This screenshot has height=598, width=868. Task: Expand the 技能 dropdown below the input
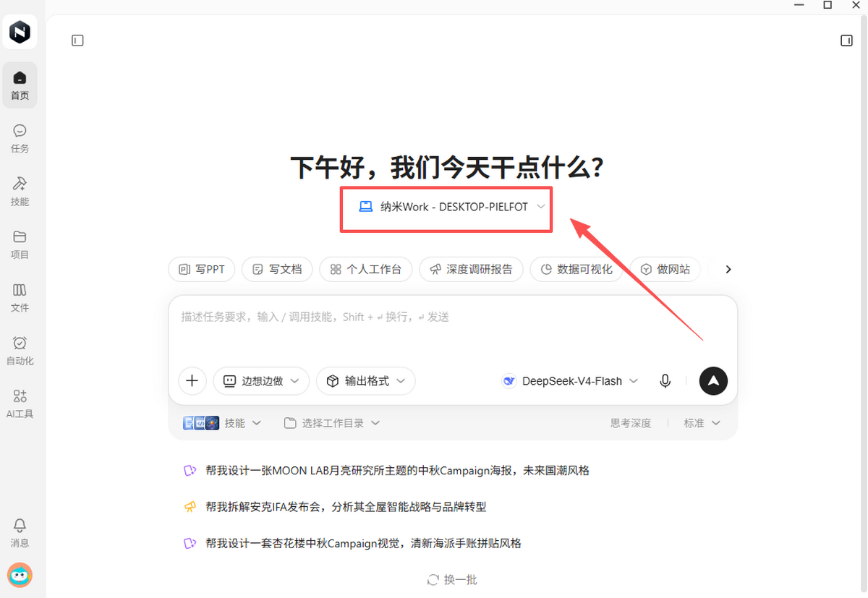pos(223,423)
